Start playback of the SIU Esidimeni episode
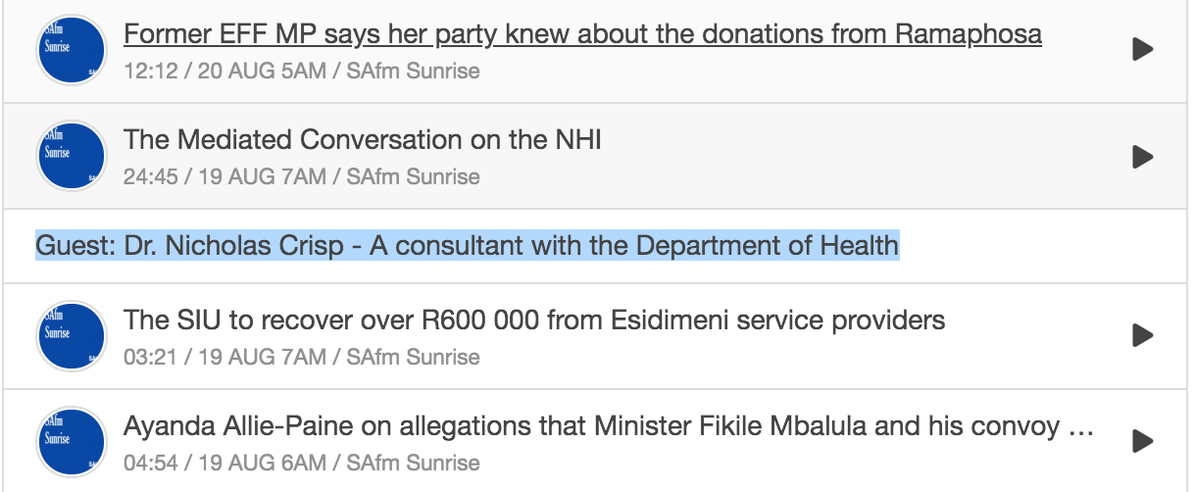The width and height of the screenshot is (1194, 492). tap(1142, 335)
